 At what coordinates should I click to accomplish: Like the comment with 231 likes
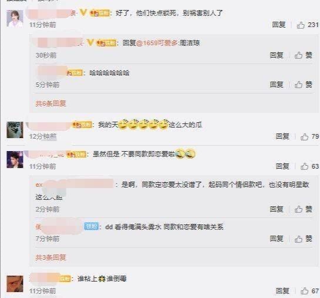pyautogui.click(x=308, y=25)
